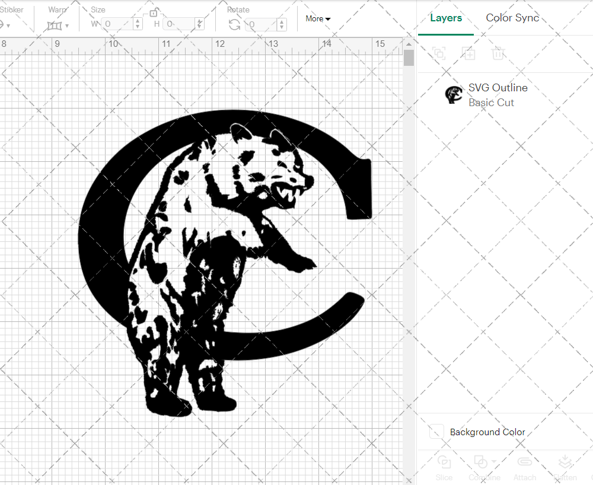Screen dimensions: 593x485
Task: Click the Rotate reset icon
Action: click(x=234, y=25)
